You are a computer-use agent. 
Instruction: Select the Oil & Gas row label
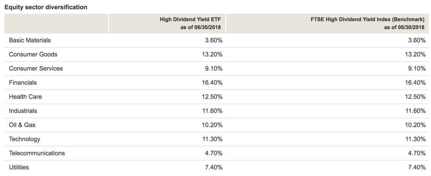point(22,125)
